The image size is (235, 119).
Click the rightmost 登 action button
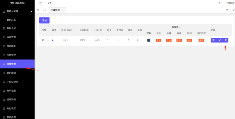point(226,40)
